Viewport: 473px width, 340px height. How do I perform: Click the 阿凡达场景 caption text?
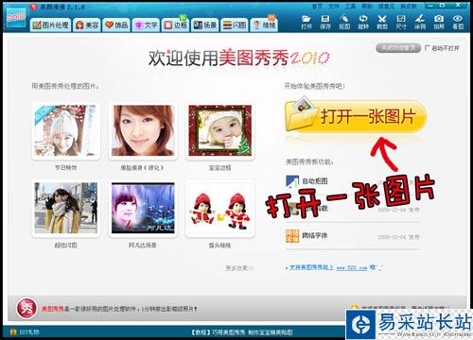[143, 245]
